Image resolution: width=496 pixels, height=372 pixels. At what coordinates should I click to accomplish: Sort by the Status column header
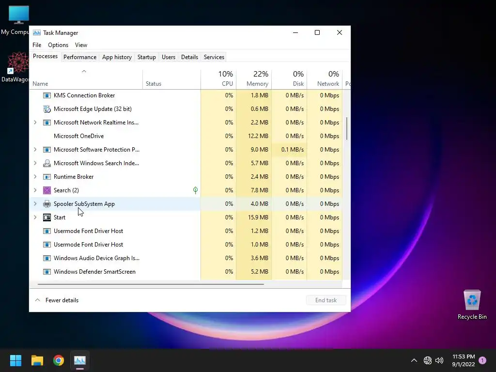172,79
